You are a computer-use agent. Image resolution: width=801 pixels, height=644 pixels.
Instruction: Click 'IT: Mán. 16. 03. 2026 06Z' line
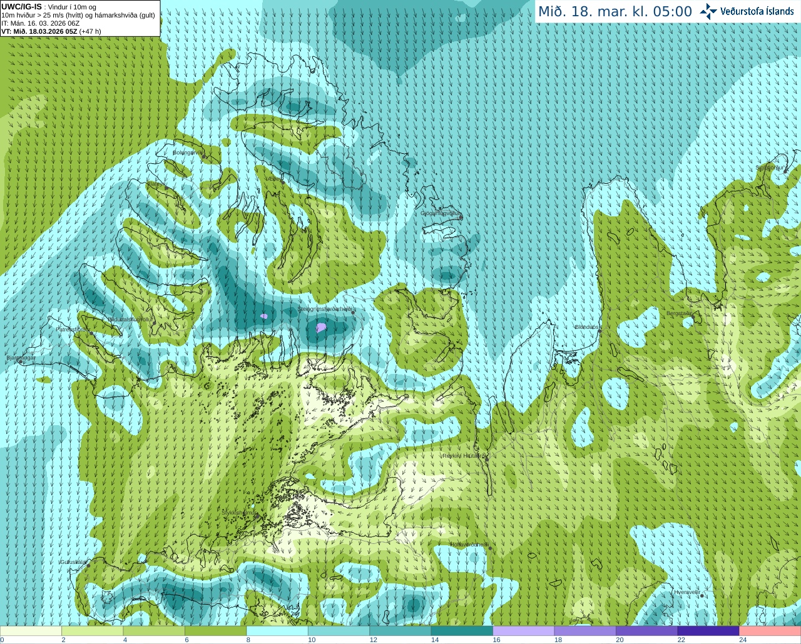41,23
